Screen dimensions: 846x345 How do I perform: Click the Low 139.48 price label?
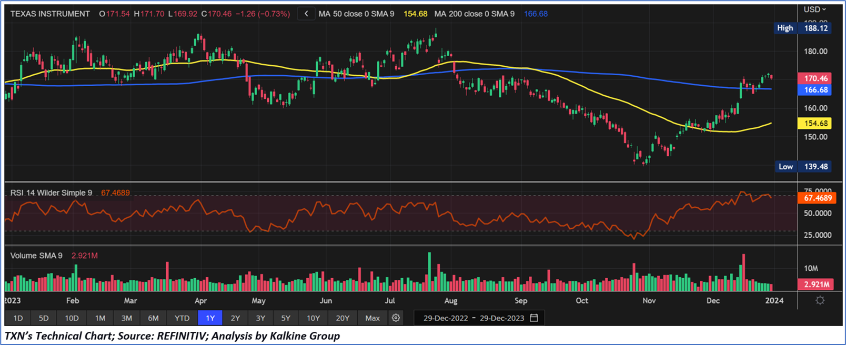(x=803, y=167)
